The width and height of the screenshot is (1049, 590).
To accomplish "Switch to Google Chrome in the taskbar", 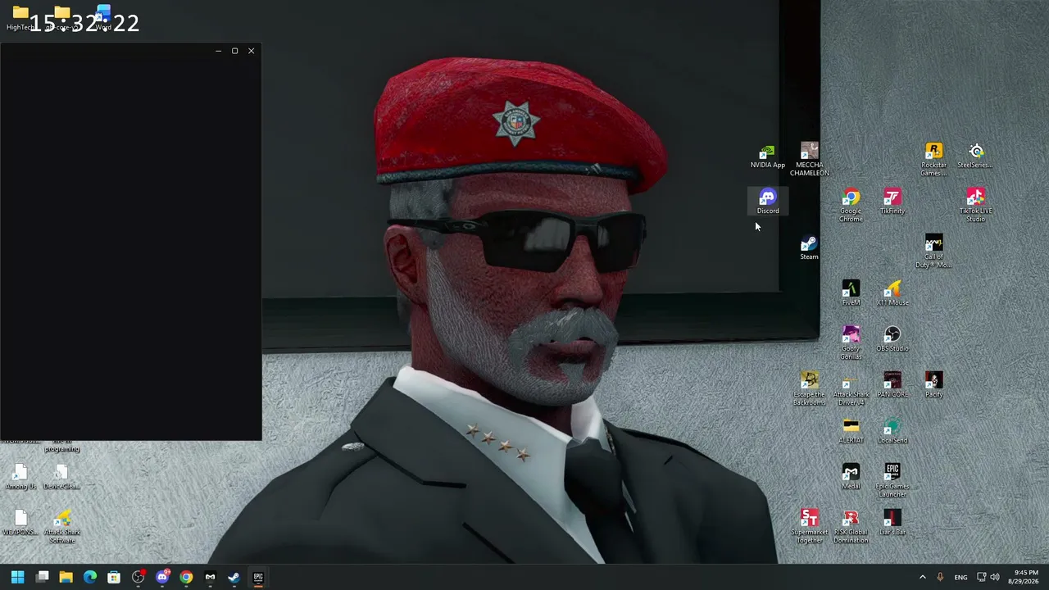I will pyautogui.click(x=186, y=577).
